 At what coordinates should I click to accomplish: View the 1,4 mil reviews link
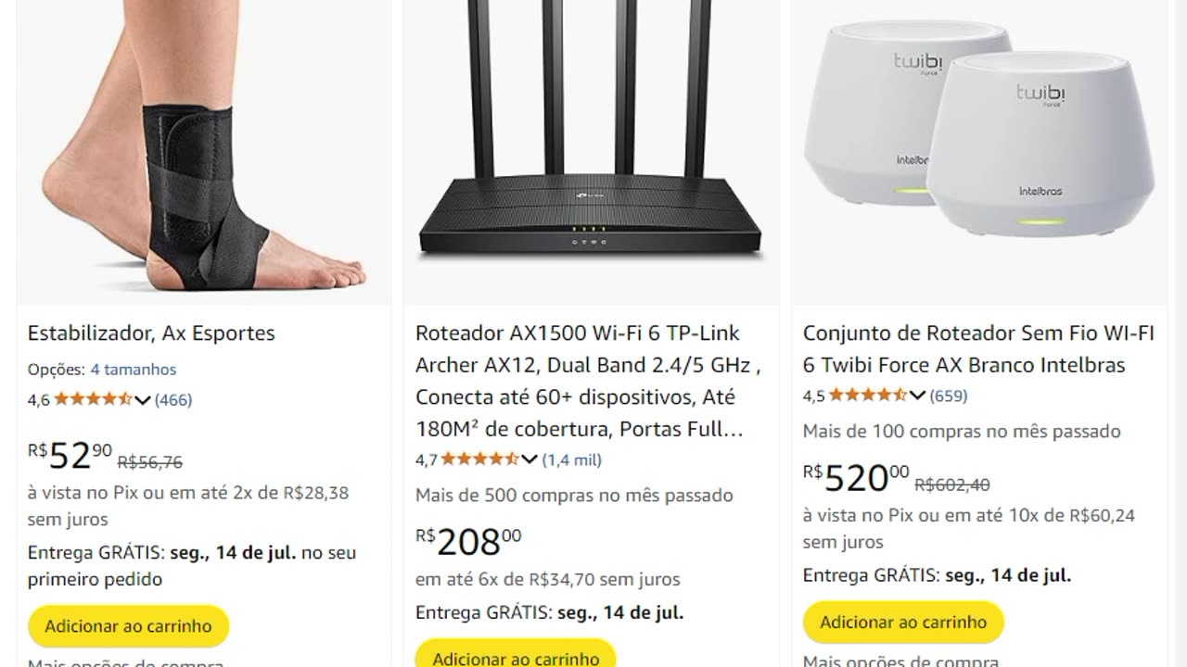click(572, 459)
